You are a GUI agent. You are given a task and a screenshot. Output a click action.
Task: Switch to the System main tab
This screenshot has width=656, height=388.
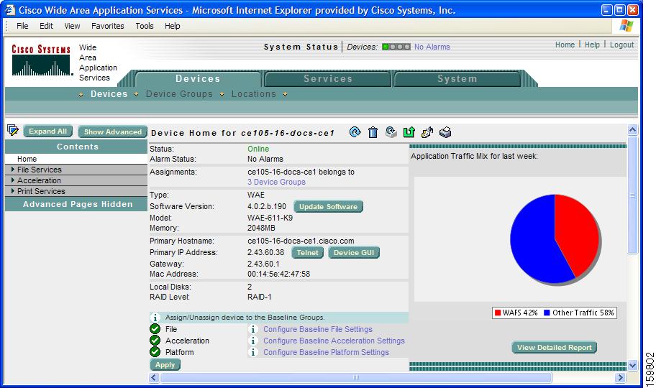point(457,78)
